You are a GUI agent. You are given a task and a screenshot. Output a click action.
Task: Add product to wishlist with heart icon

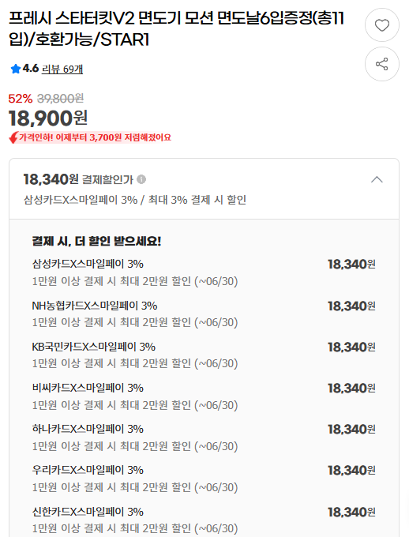pos(381,25)
